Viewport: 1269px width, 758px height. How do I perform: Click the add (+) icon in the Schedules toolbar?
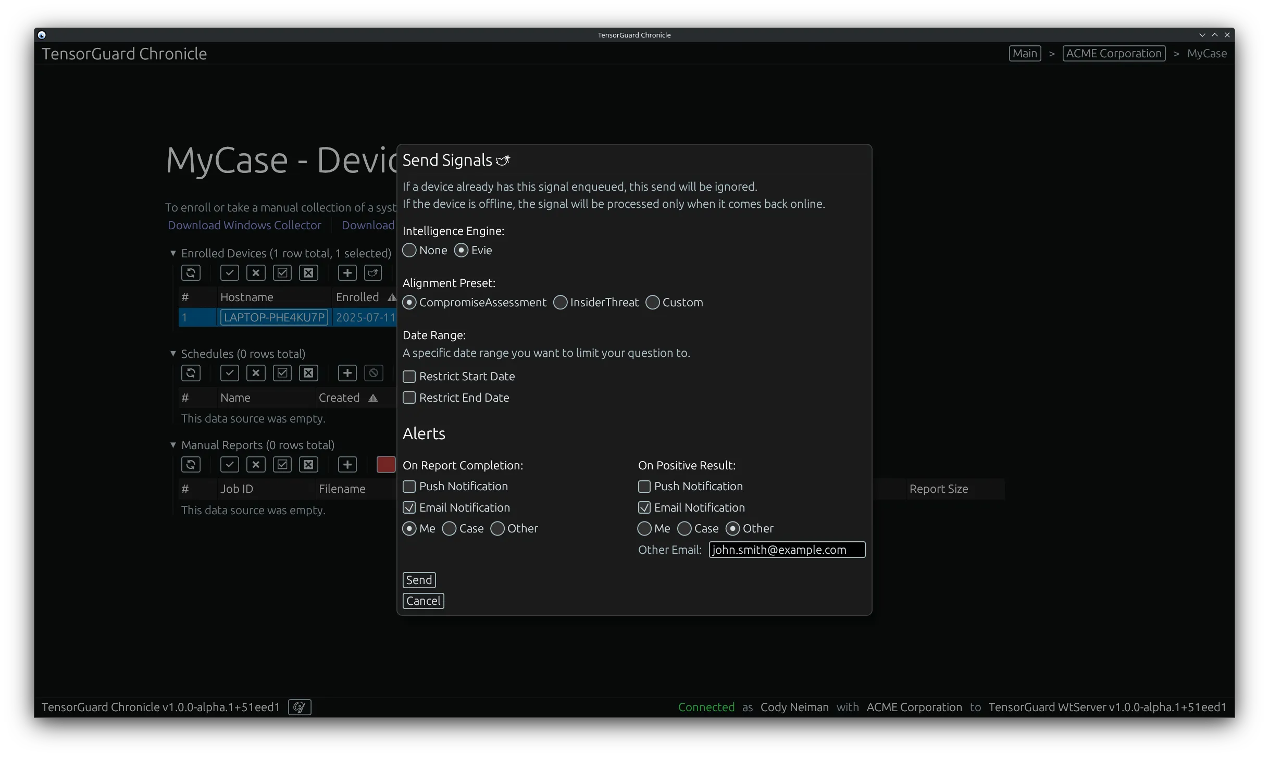click(x=347, y=372)
